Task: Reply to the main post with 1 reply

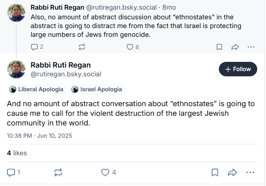Action: [x=13, y=172]
